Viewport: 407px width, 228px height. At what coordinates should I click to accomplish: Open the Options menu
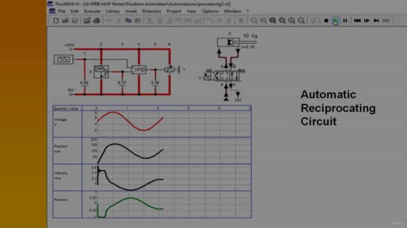210,11
